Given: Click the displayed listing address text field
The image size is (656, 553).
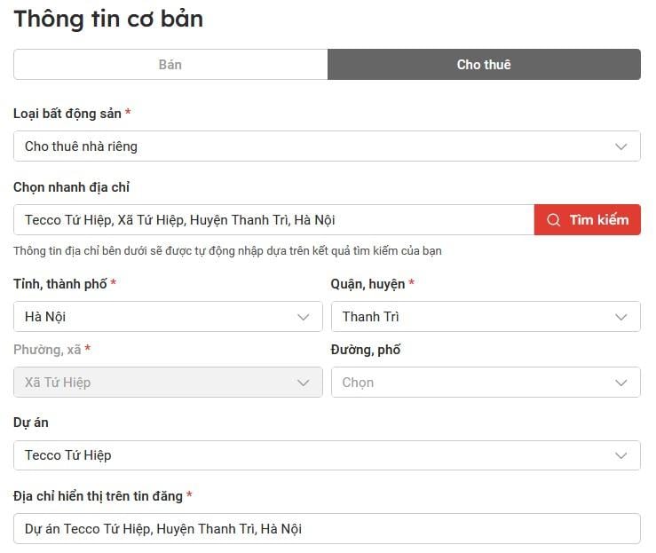Looking at the screenshot, I should point(327,528).
